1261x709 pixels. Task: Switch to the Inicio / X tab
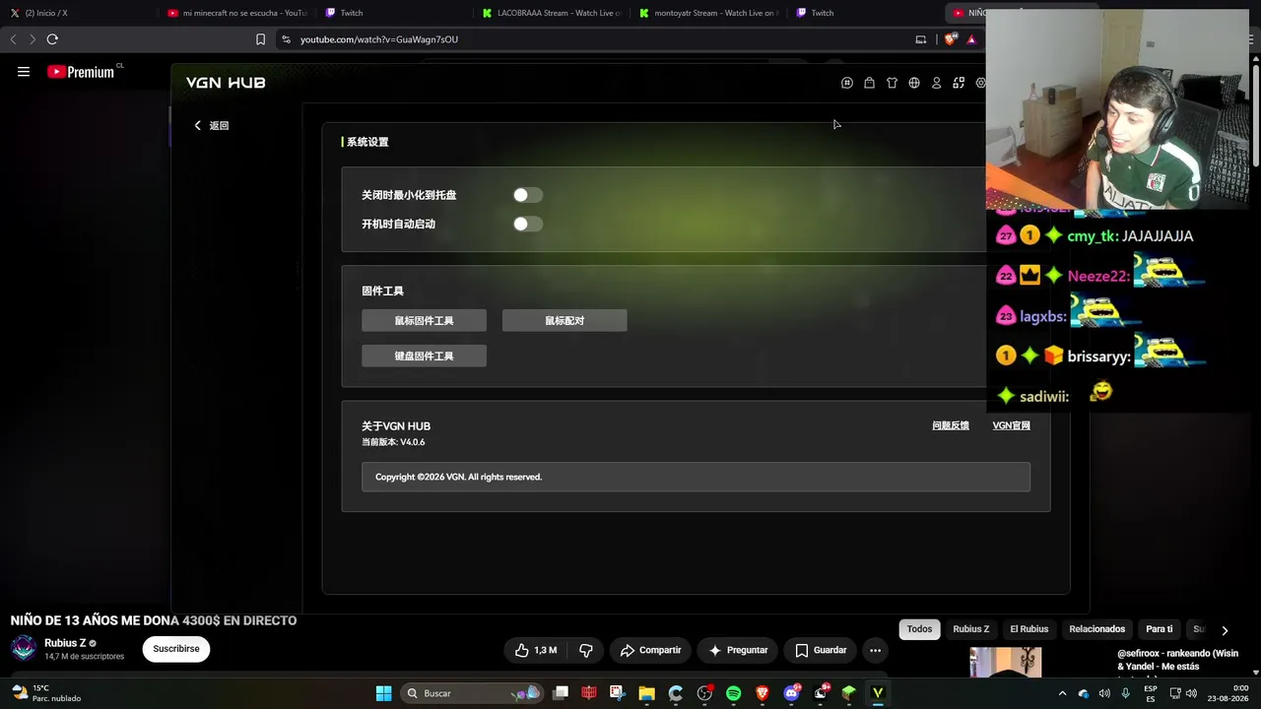tap(79, 13)
